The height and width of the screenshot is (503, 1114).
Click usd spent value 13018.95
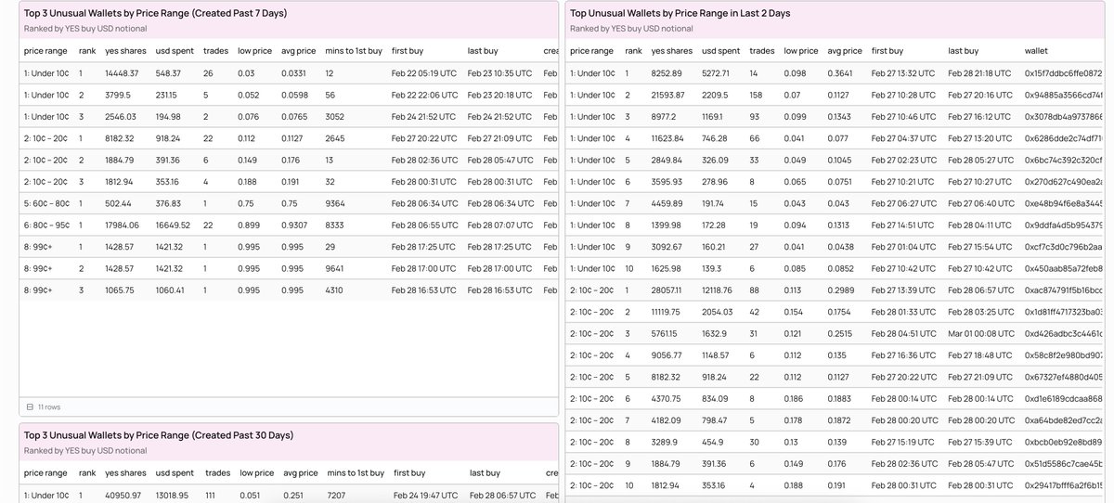[x=172, y=496]
